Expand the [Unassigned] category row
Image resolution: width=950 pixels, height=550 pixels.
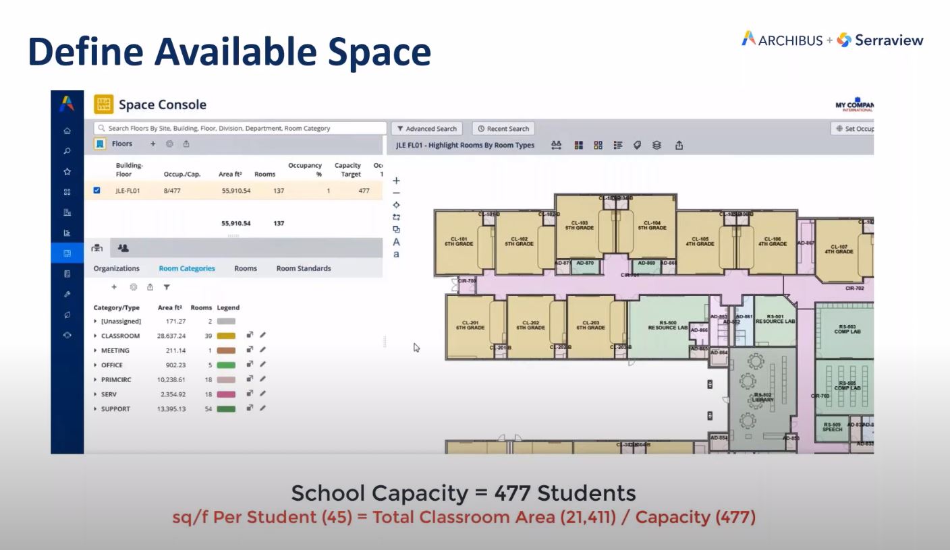(95, 321)
